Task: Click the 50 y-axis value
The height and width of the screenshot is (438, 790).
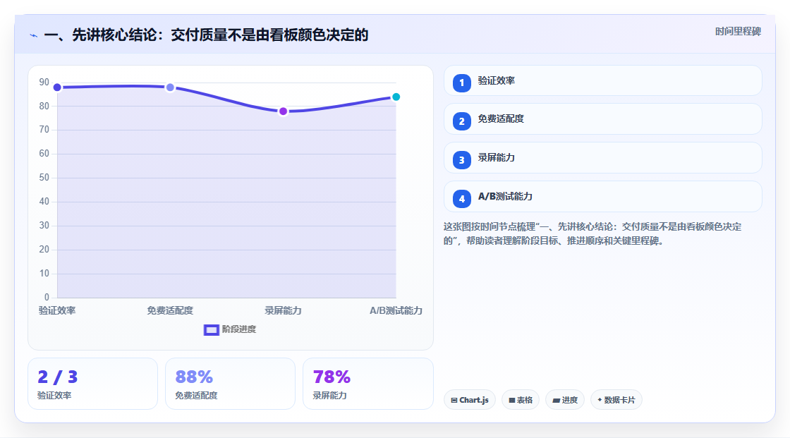Action: [44, 178]
